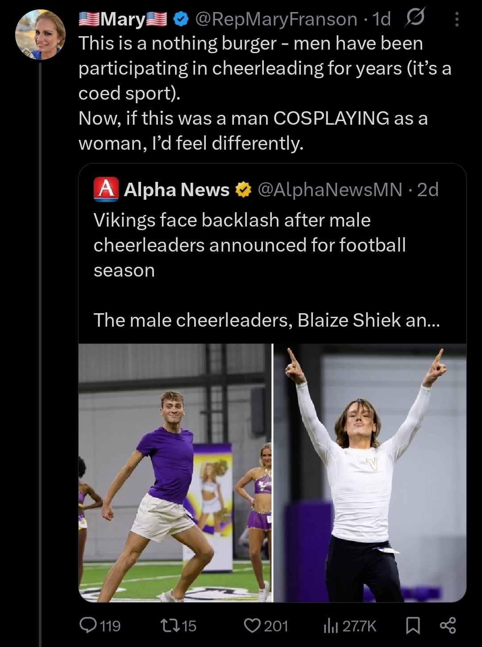The height and width of the screenshot is (647, 482).
Task: Open Alpha News logo avatar
Action: (x=106, y=189)
